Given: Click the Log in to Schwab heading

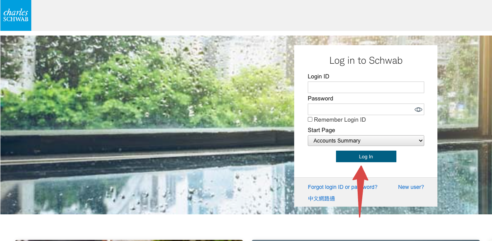Looking at the screenshot, I should coord(366,61).
